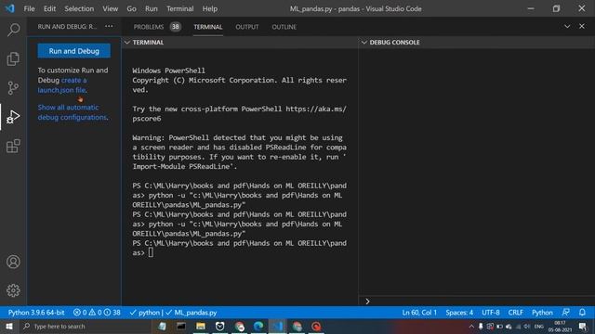595x334 pixels.
Task: Switch to the TERMINAL tab
Action: [208, 27]
